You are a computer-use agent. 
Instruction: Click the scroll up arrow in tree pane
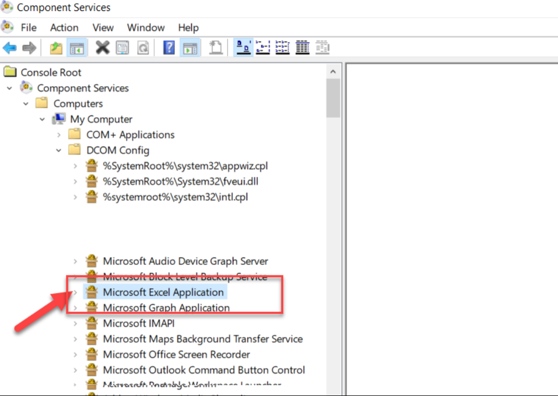pyautogui.click(x=333, y=71)
